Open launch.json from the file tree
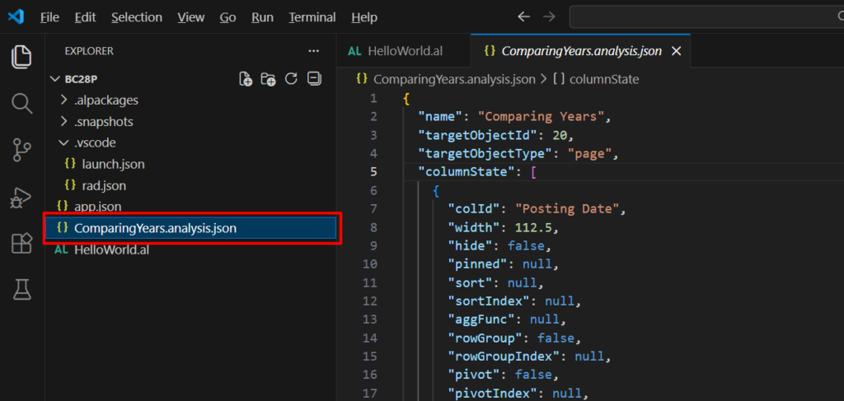 113,164
